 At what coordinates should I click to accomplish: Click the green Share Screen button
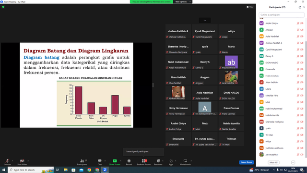click(x=115, y=162)
